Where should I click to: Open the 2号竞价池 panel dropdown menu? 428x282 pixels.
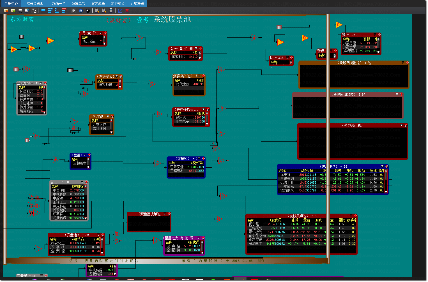pyautogui.click(x=196, y=48)
